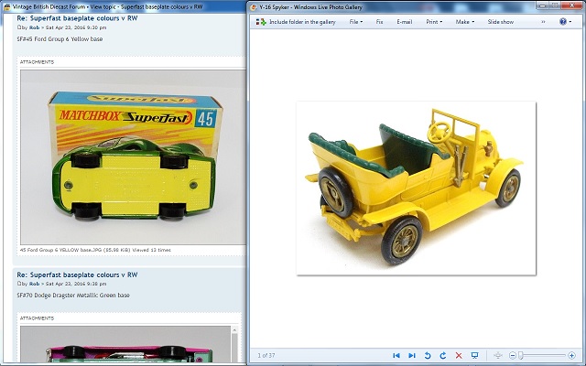Open the Make dropdown menu
Screen dimensions: 586x366
(x=465, y=20)
